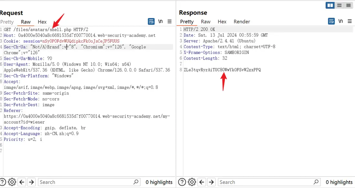
Task: Click the Accept-Language header line
Action: pyautogui.click(x=41, y=134)
